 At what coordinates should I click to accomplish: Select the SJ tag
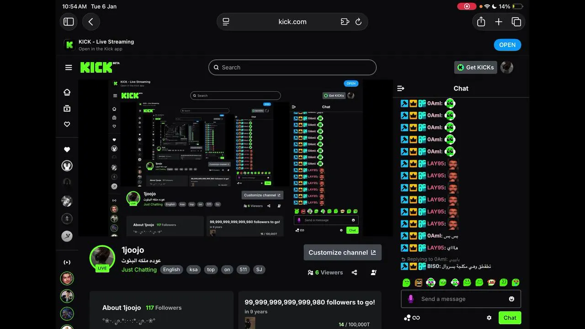click(259, 270)
